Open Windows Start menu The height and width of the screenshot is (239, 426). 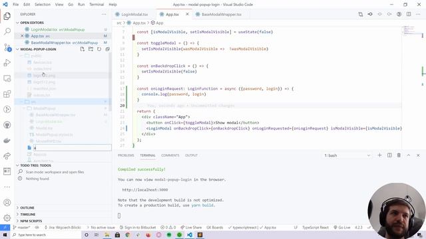click(x=5, y=234)
